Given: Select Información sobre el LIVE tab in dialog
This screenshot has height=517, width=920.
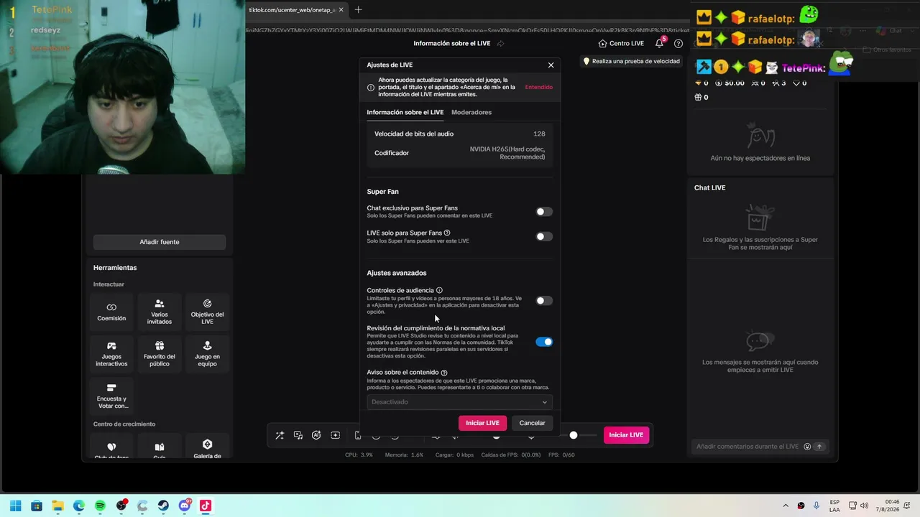Looking at the screenshot, I should tap(405, 112).
